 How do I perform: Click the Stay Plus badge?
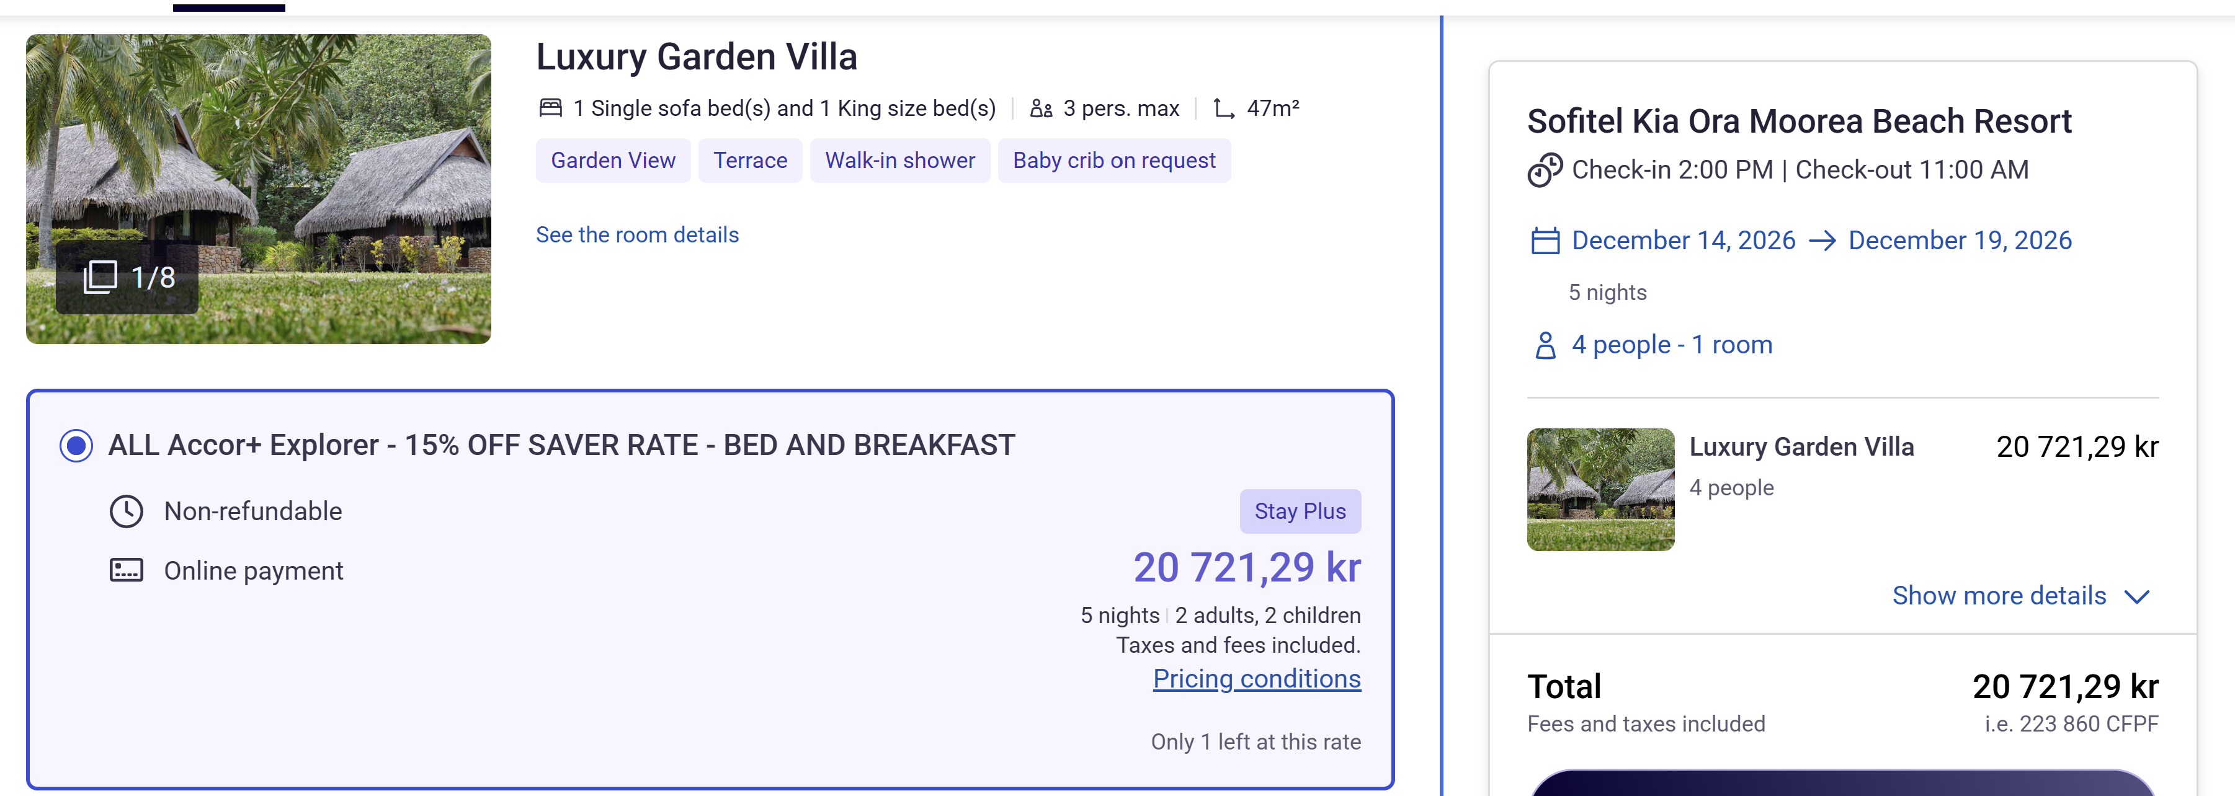[1301, 511]
